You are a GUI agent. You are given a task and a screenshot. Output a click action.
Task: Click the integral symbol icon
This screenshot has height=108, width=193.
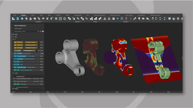click(131, 19)
